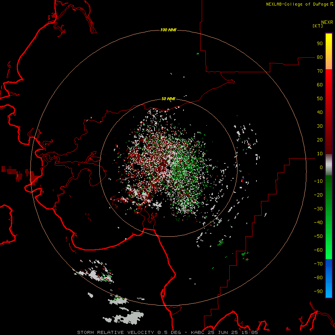
Task: Click the blue segment of color bar
Action: tap(329, 278)
